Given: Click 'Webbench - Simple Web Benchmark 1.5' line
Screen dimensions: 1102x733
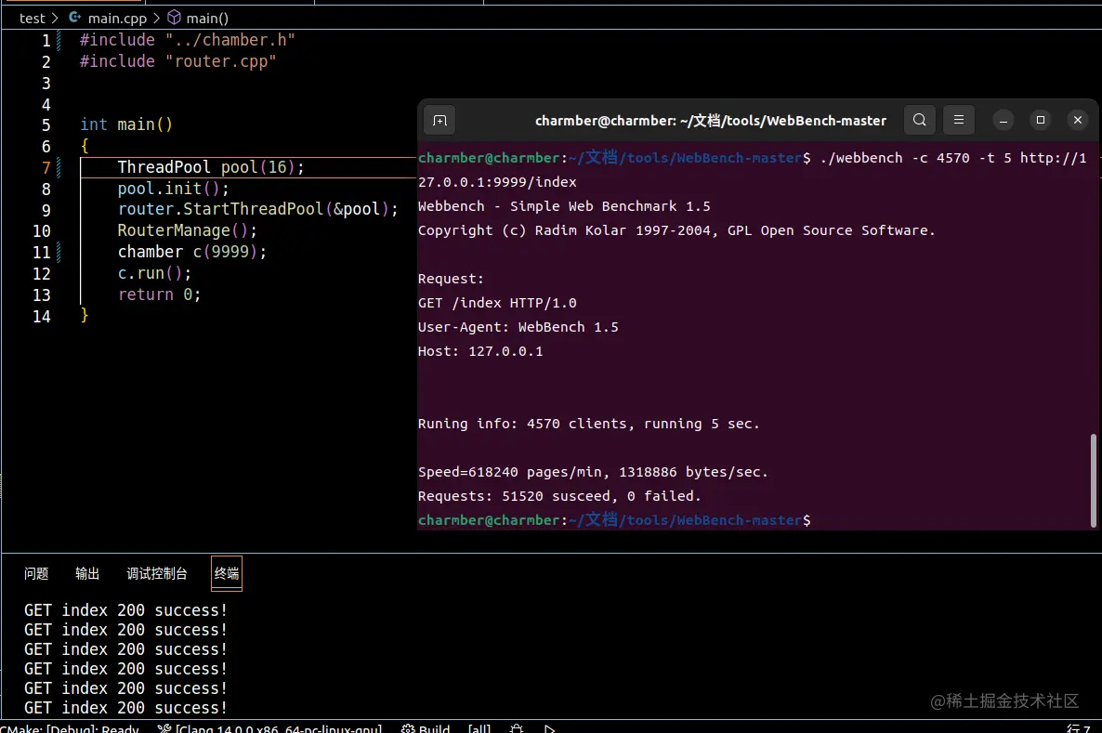Looking at the screenshot, I should pyautogui.click(x=564, y=206).
